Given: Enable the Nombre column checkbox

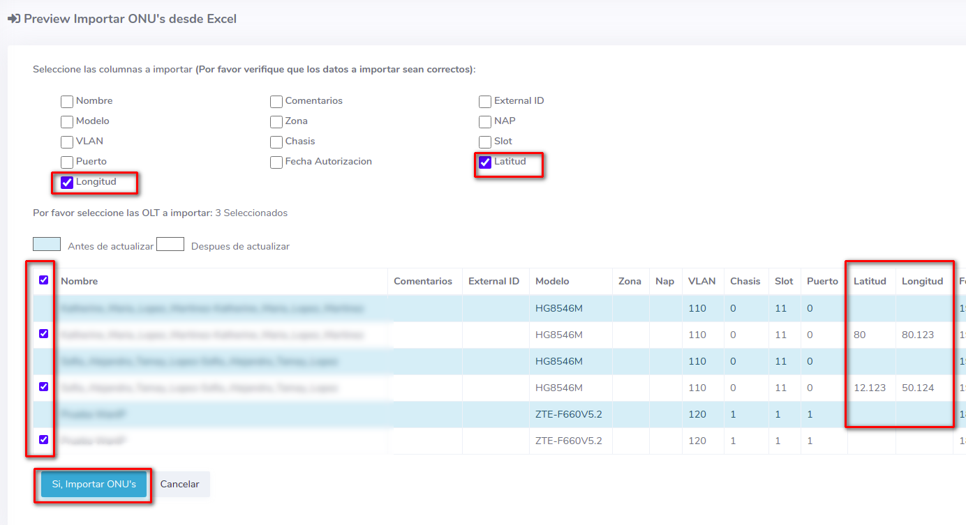Looking at the screenshot, I should tap(67, 102).
